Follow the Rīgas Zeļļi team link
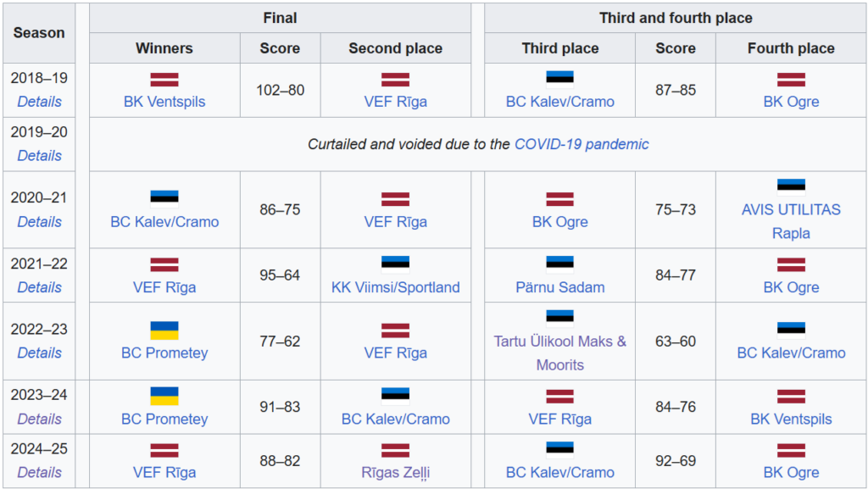The width and height of the screenshot is (868, 489). pyautogui.click(x=395, y=473)
